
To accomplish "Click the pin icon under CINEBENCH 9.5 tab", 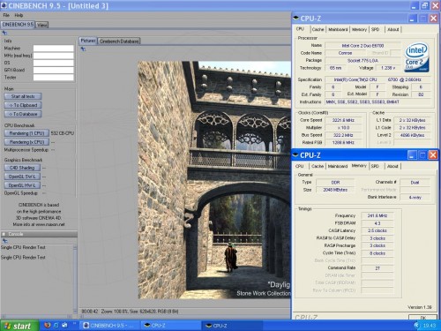I will pyautogui.click(x=4, y=33).
